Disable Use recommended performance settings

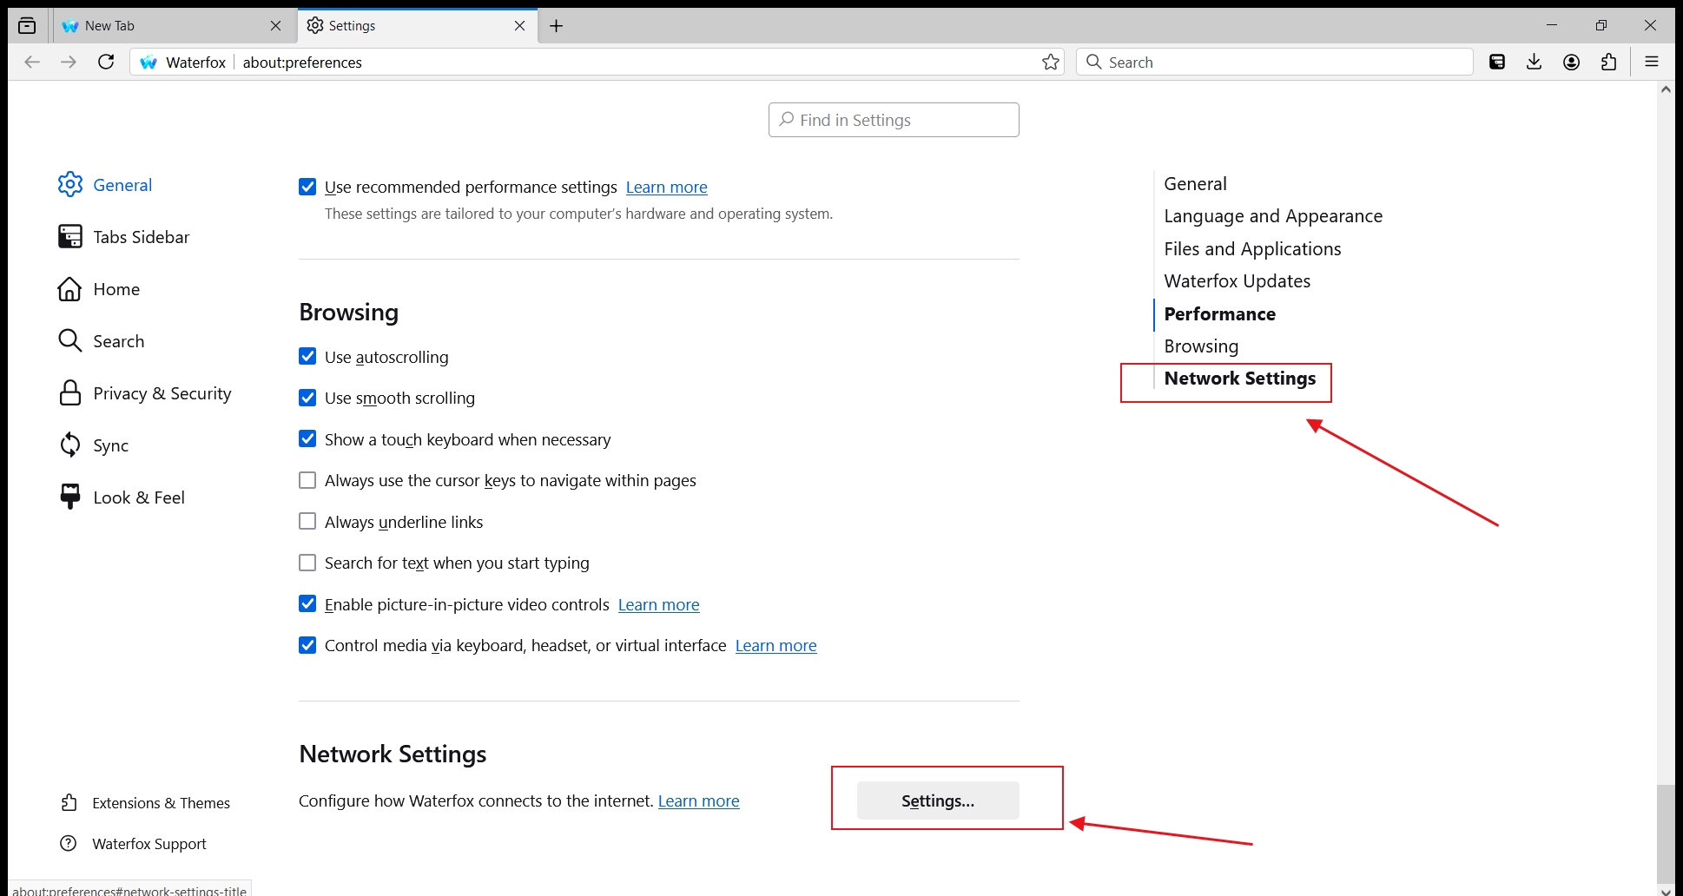click(x=307, y=187)
